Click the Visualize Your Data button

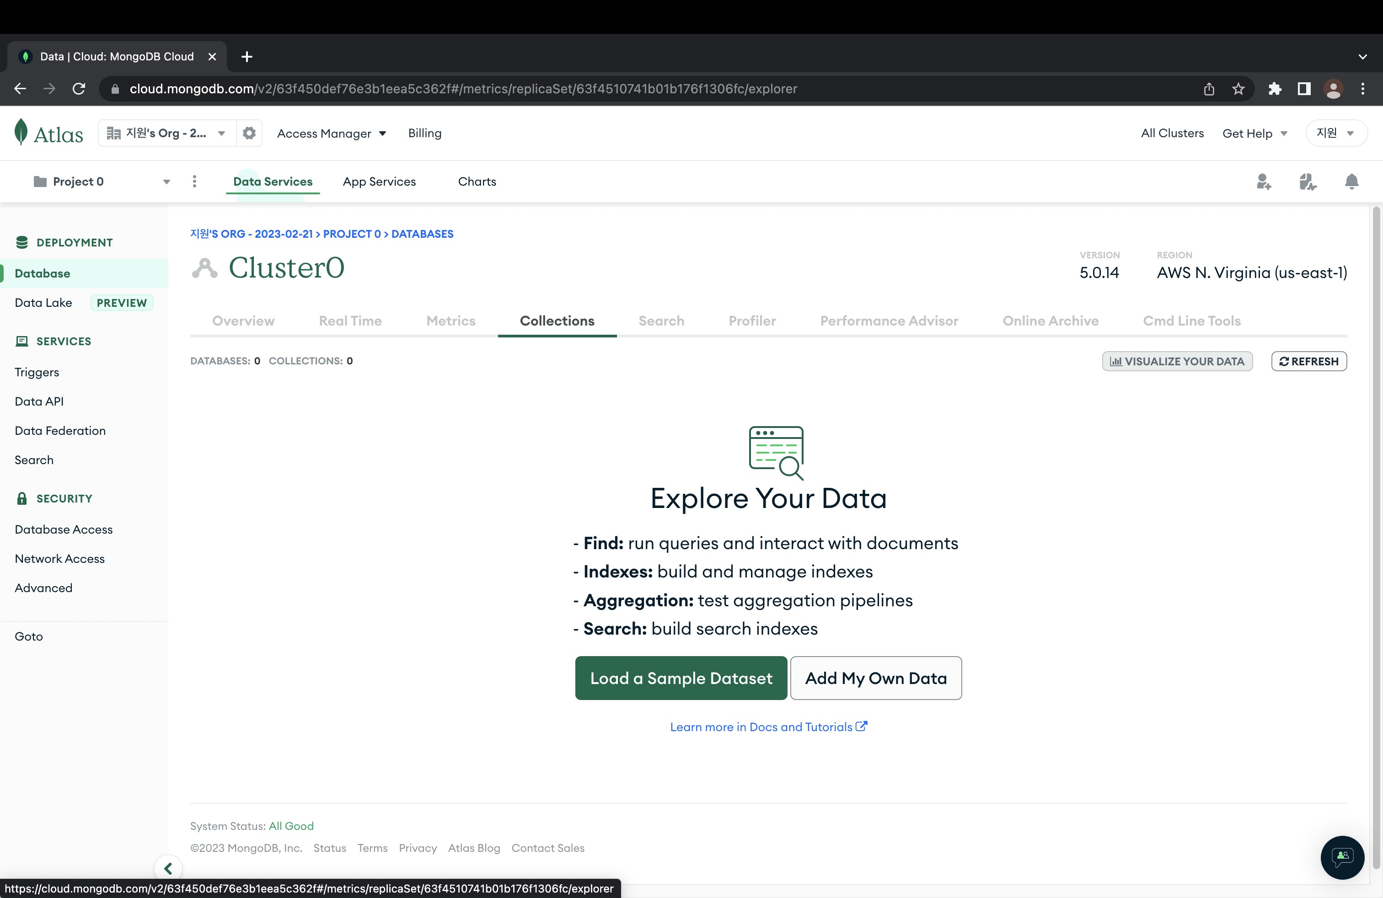1177,361
